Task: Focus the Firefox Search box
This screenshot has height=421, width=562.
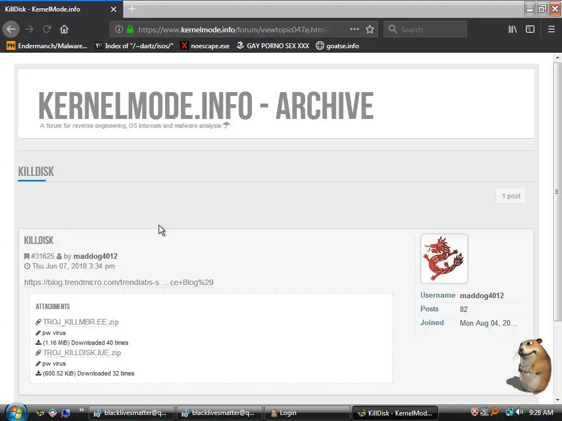Action: tap(425, 30)
